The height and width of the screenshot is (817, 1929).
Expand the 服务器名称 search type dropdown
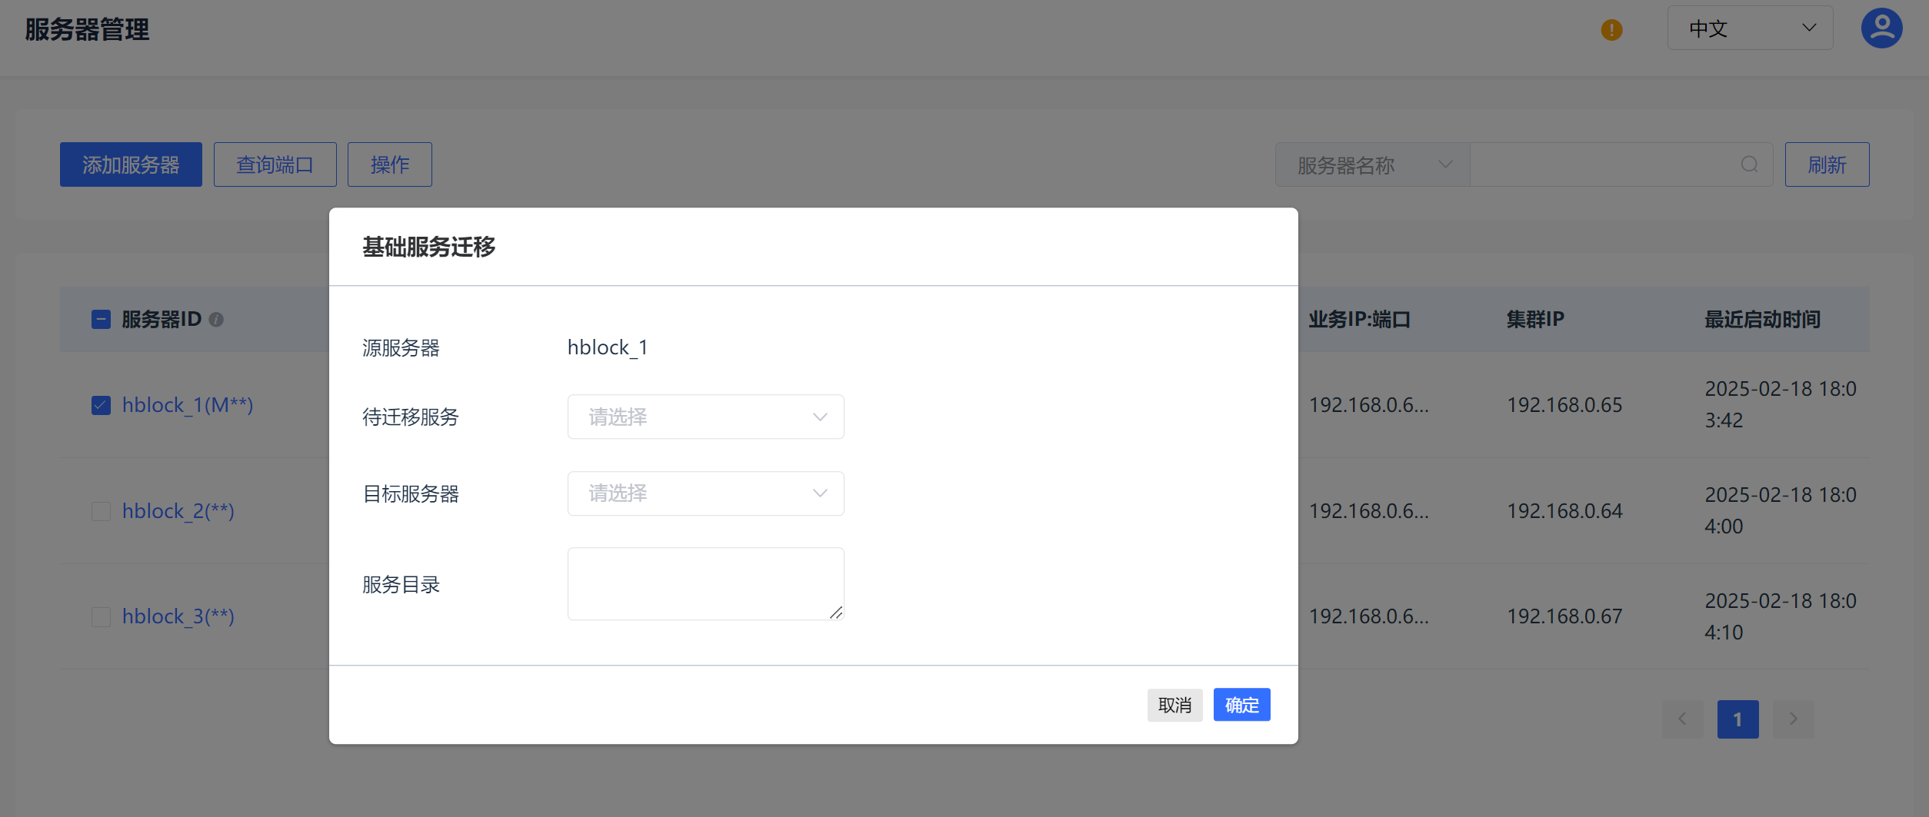click(x=1372, y=164)
